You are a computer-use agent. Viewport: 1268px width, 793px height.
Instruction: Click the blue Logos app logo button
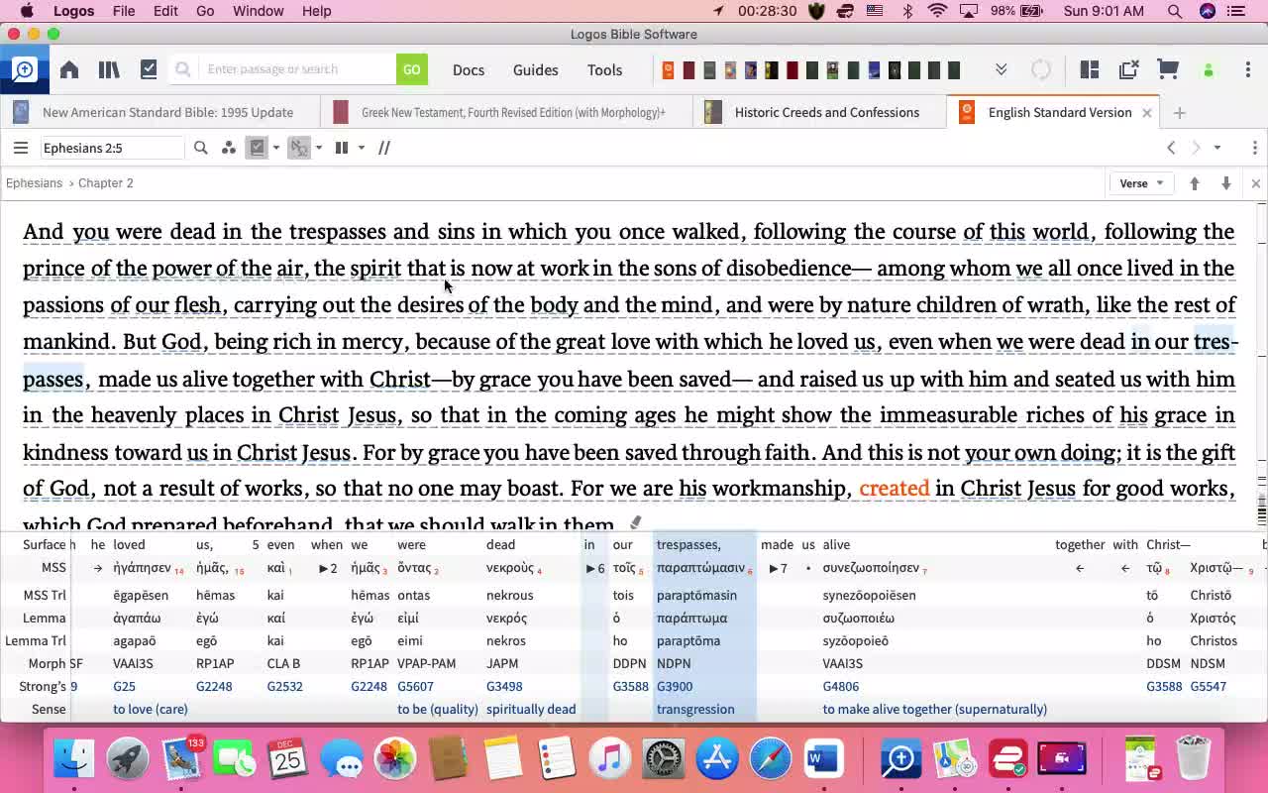24,69
